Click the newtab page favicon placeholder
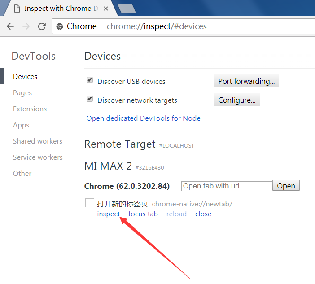 (90, 203)
